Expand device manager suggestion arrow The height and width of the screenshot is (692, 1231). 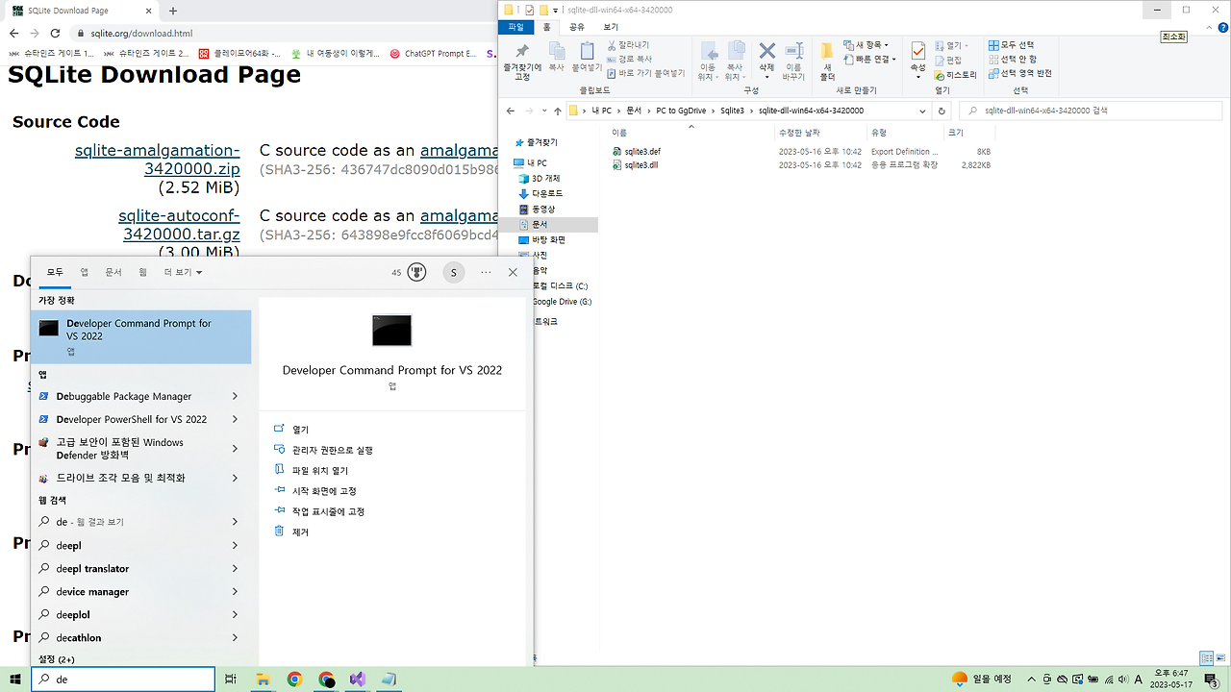(235, 591)
